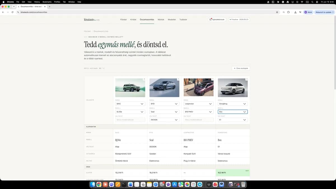
Task: Go to Modellek nav tab
Action: pyautogui.click(x=172, y=20)
